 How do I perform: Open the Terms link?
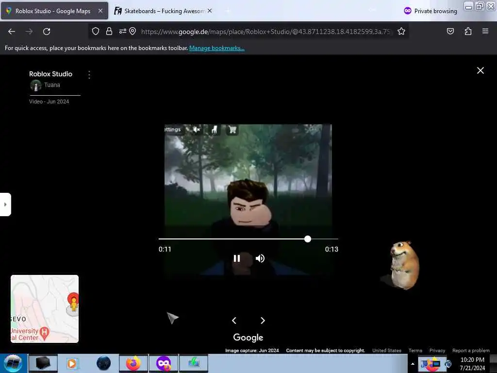[x=415, y=351]
